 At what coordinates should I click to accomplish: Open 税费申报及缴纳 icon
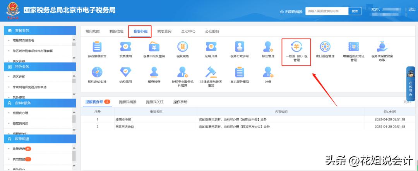tap(154, 47)
